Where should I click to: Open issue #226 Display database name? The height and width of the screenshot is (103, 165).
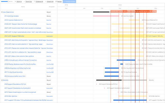coord(20,64)
